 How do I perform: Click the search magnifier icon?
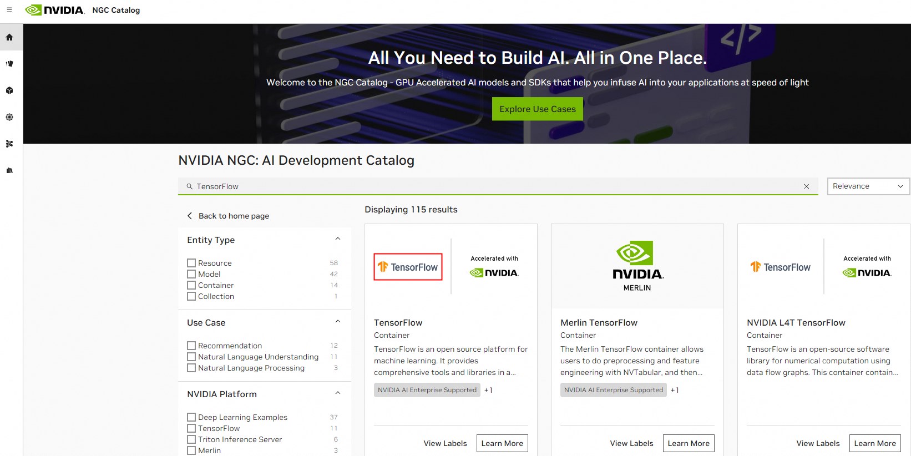point(190,186)
